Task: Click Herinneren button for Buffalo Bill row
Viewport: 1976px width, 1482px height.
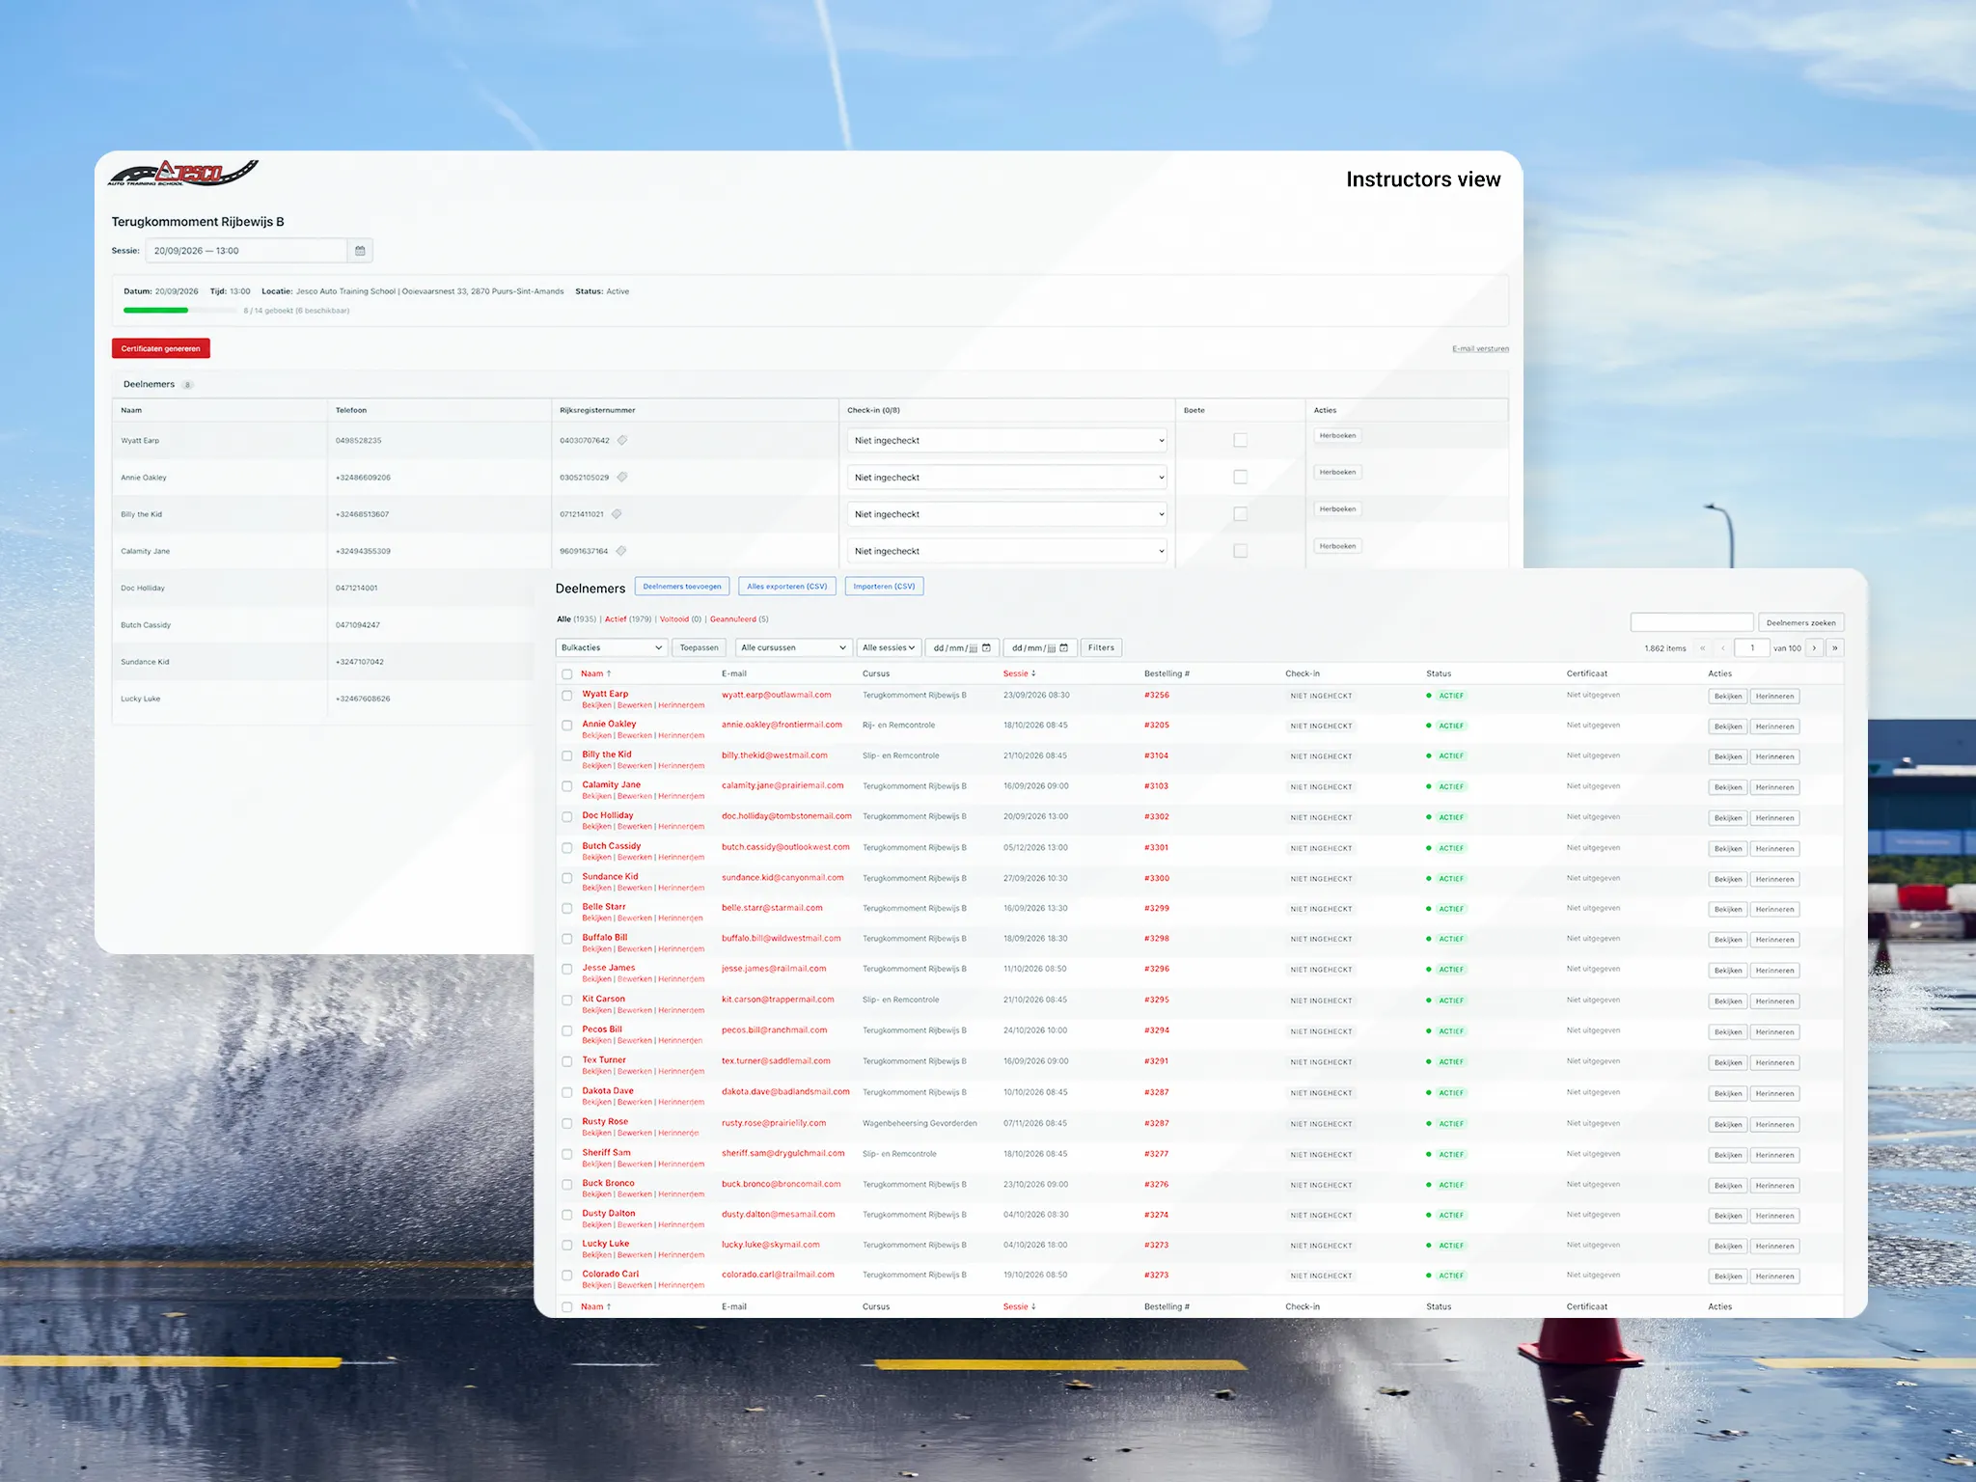Action: coord(1774,940)
